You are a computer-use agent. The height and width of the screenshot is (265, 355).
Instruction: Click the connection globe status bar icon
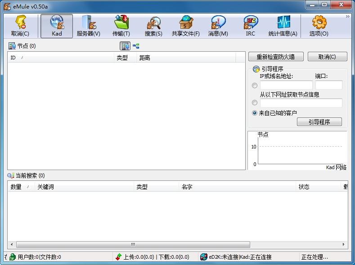(x=204, y=257)
